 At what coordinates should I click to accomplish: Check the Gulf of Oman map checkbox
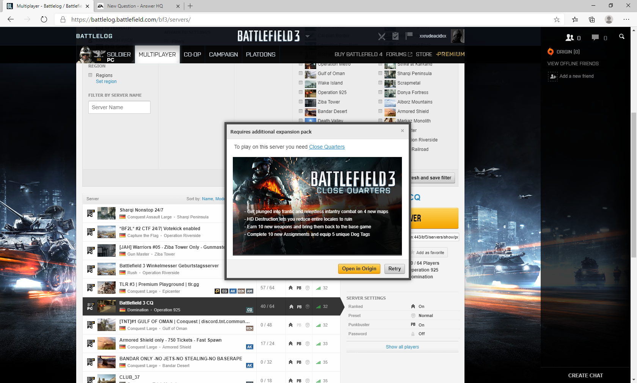pyautogui.click(x=301, y=73)
